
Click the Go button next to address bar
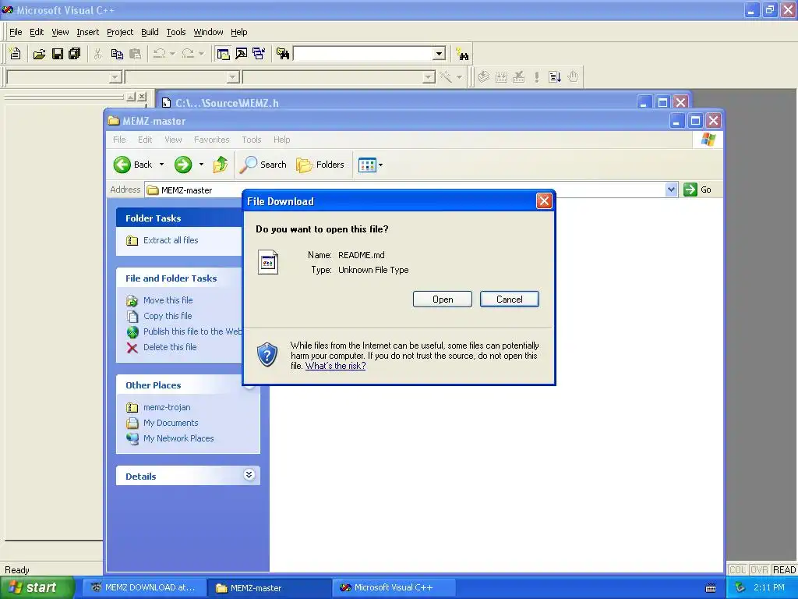[697, 190]
